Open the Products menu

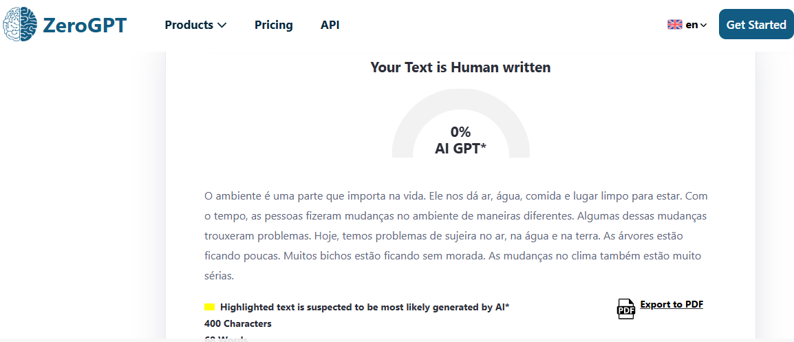(x=189, y=25)
